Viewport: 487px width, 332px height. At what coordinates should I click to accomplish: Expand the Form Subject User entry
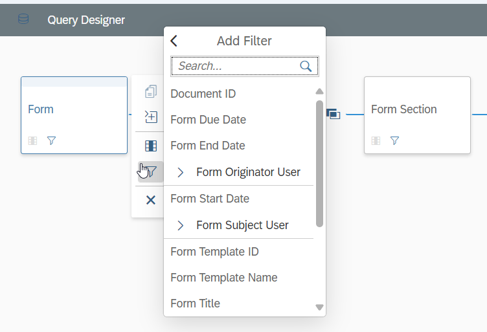(x=181, y=226)
